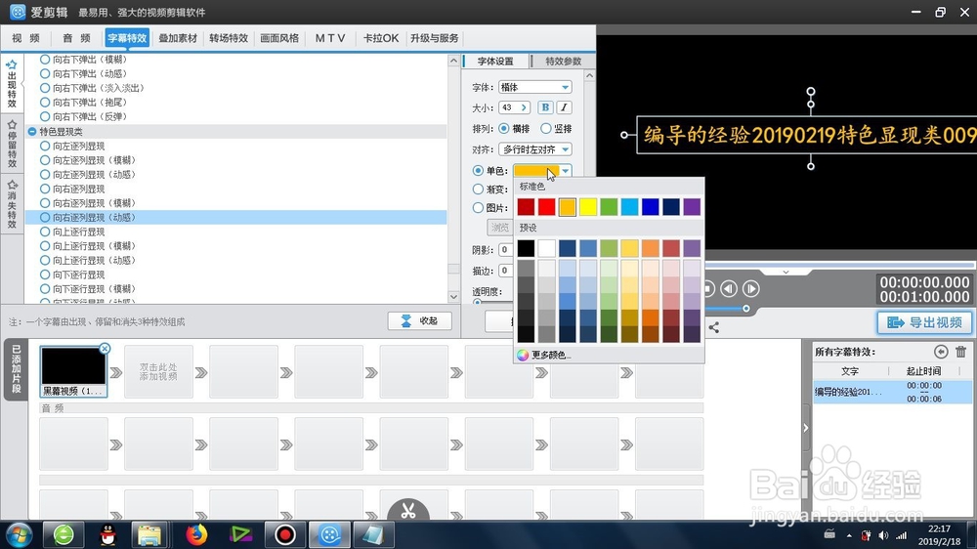This screenshot has width=977, height=549.
Task: Switch to 叠加素材 tab
Action: 178,38
